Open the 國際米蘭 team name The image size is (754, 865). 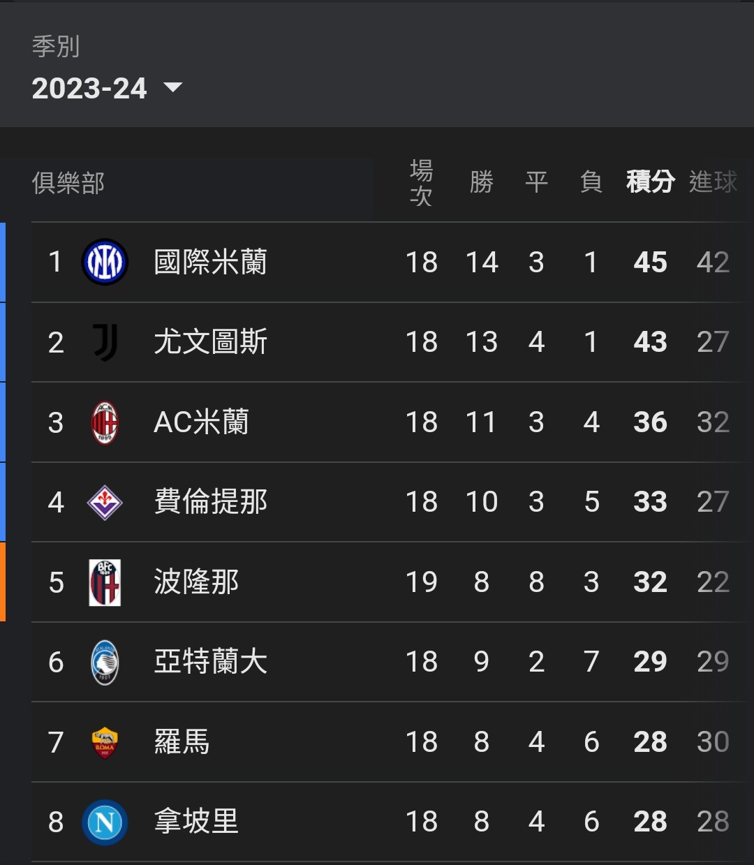pyautogui.click(x=210, y=263)
